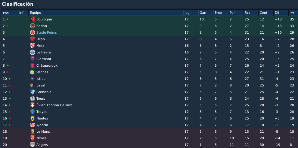Click the Évian Thonon Gaillard crest icon
Viewport: 298px width, 148px height.
click(33, 105)
